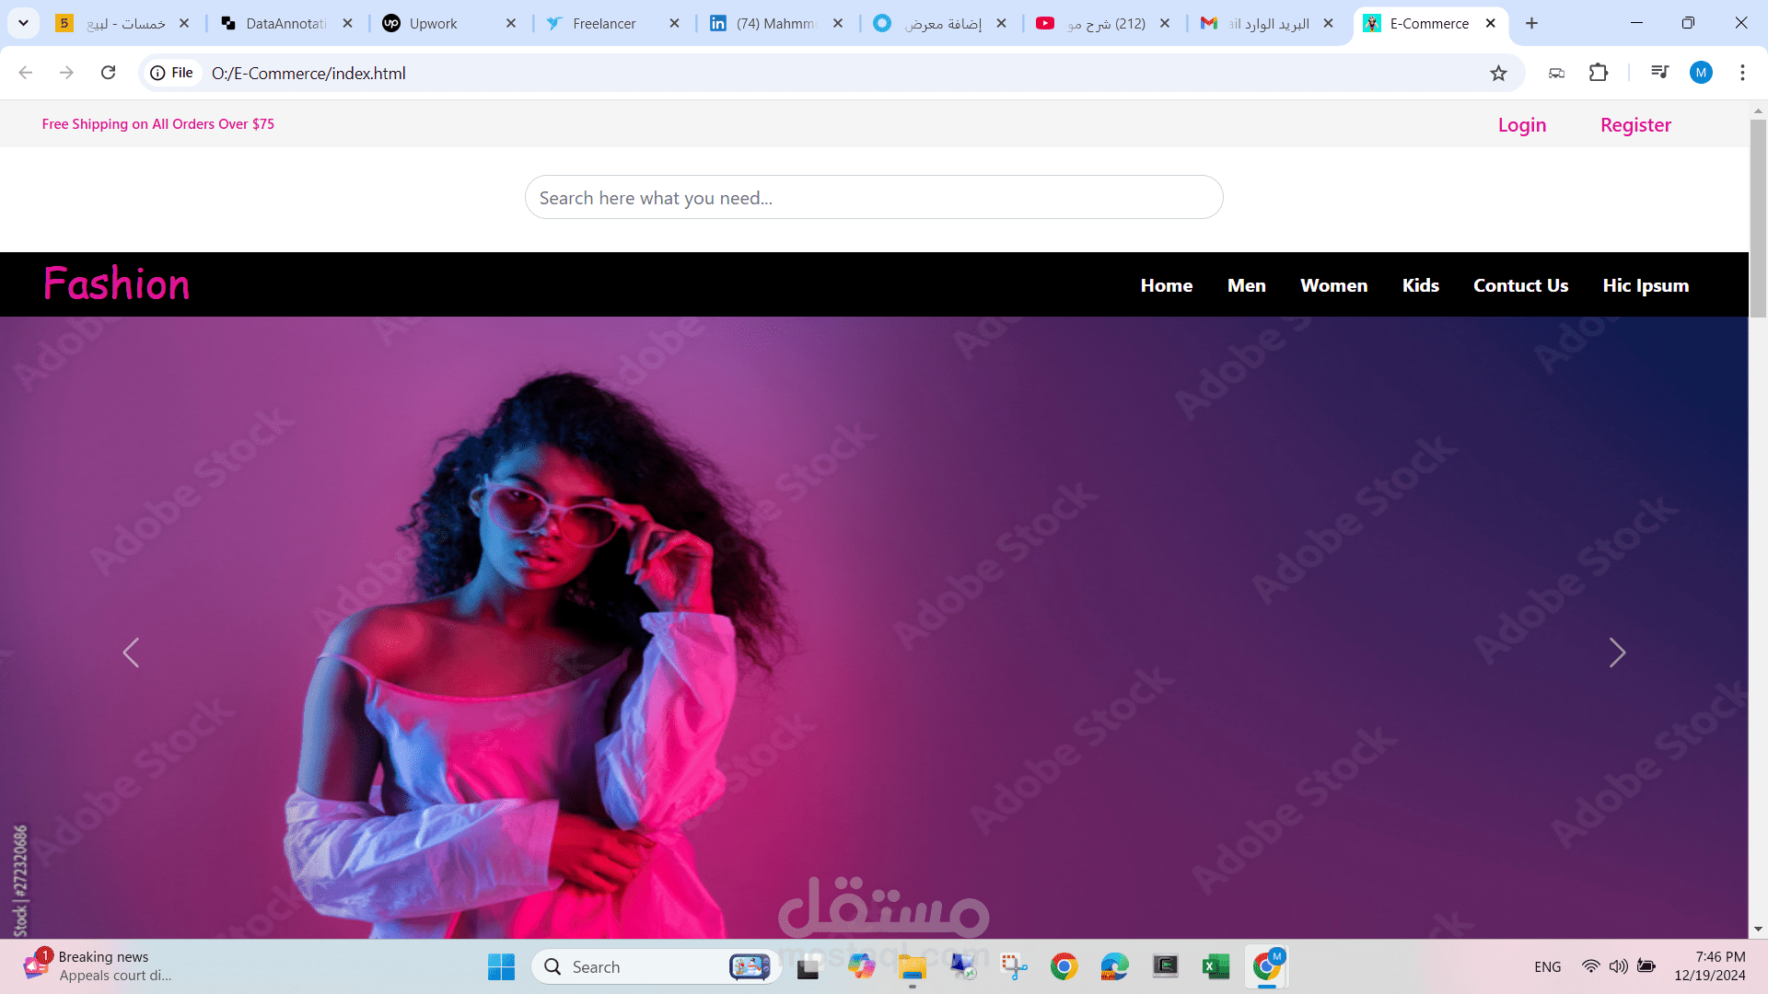Image resolution: width=1768 pixels, height=994 pixels.
Task: Click the Fashion logo text
Action: 117,284
